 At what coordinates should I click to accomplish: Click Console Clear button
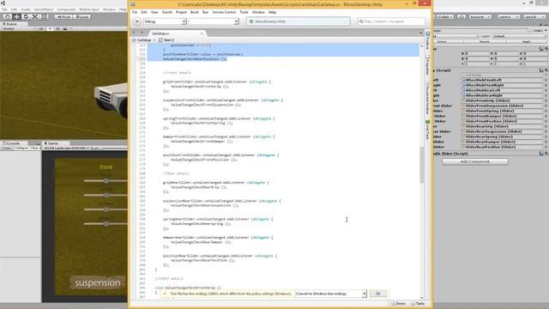pos(7,148)
